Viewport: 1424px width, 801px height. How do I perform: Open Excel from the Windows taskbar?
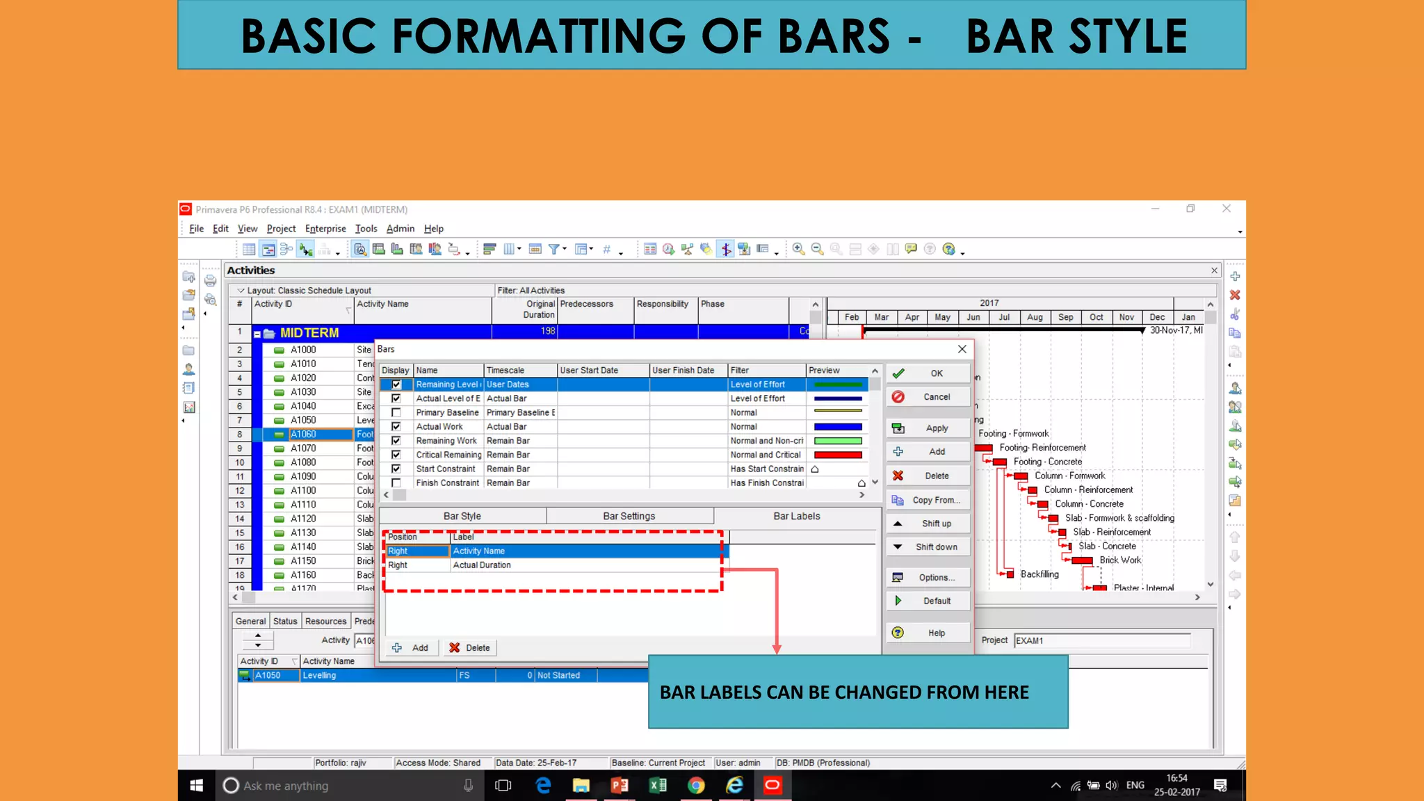657,786
